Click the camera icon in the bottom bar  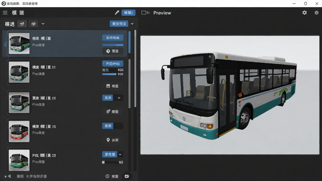pos(127,176)
